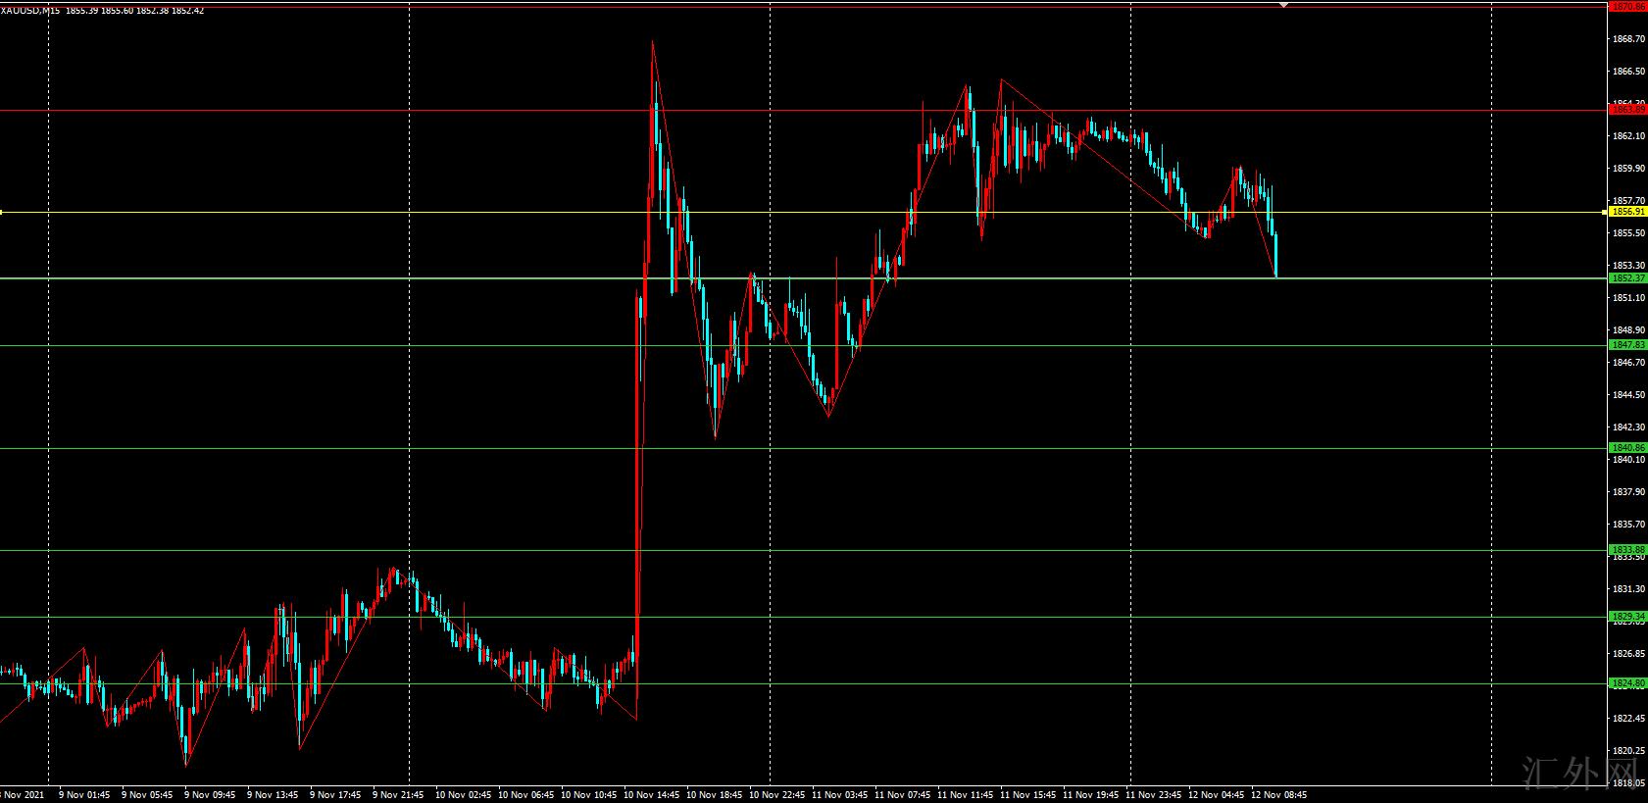
Task: Select the XAUUSD,M15 chart title text
Action: (30, 11)
